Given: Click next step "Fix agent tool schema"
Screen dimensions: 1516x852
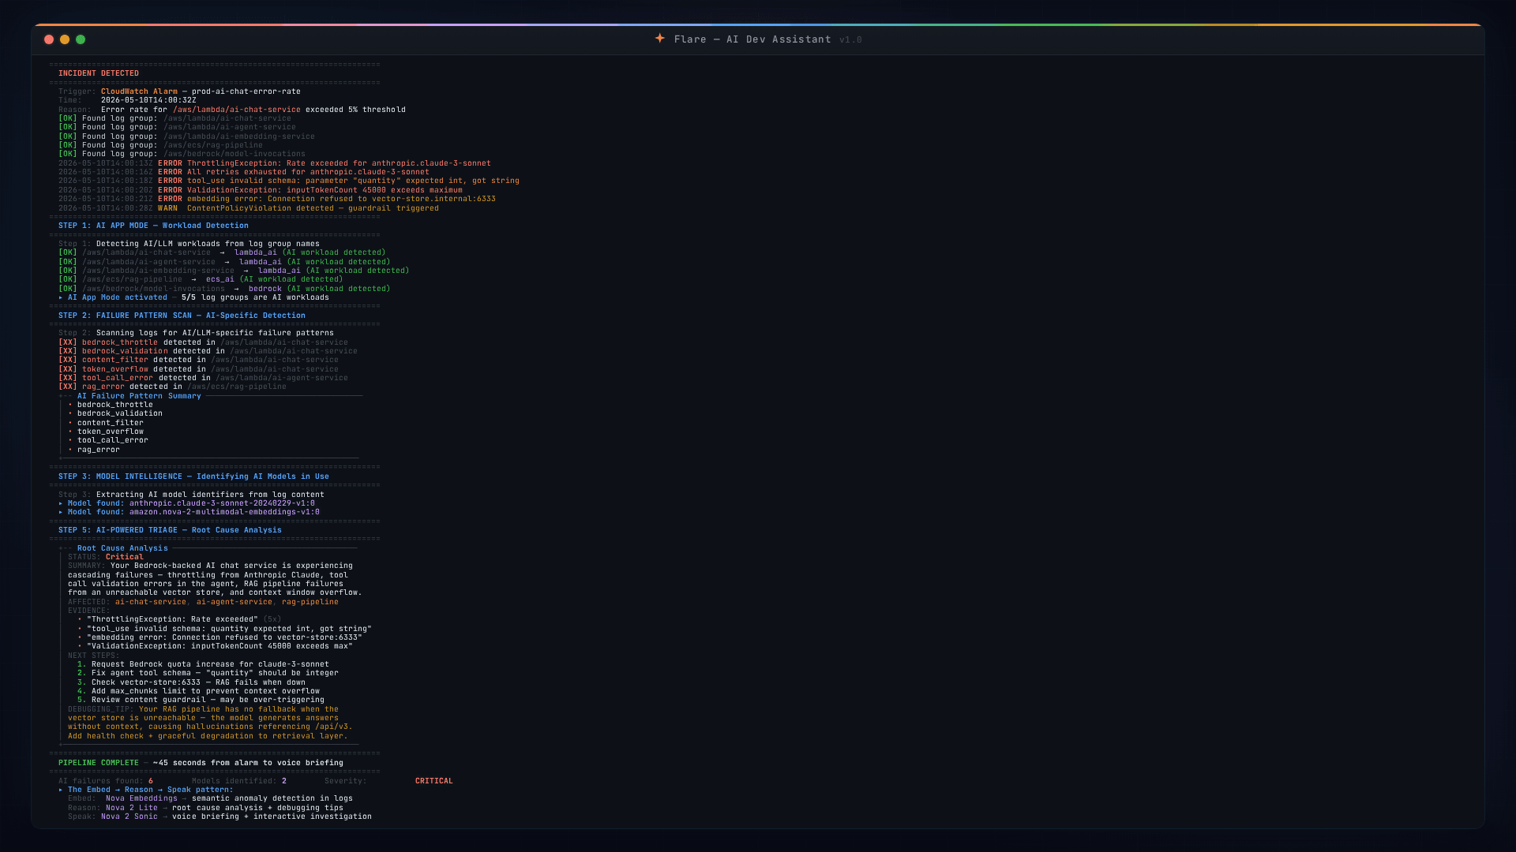Looking at the screenshot, I should point(215,673).
